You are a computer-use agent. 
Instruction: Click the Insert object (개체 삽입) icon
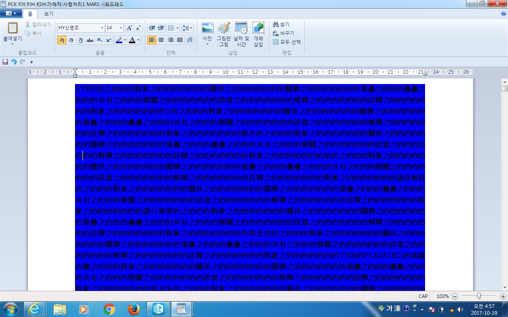(258, 34)
